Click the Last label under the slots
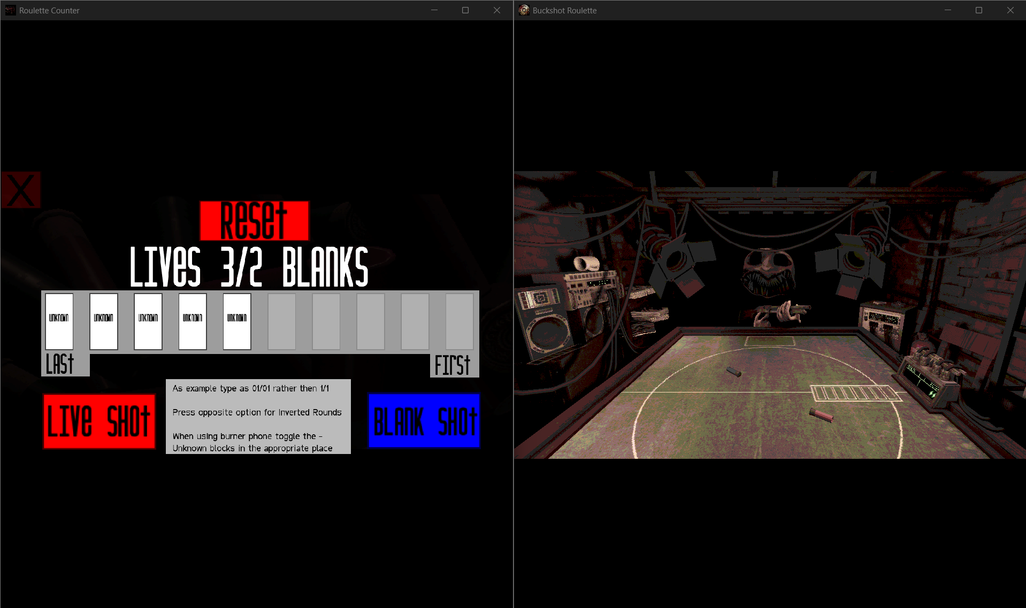This screenshot has width=1026, height=608. point(60,364)
